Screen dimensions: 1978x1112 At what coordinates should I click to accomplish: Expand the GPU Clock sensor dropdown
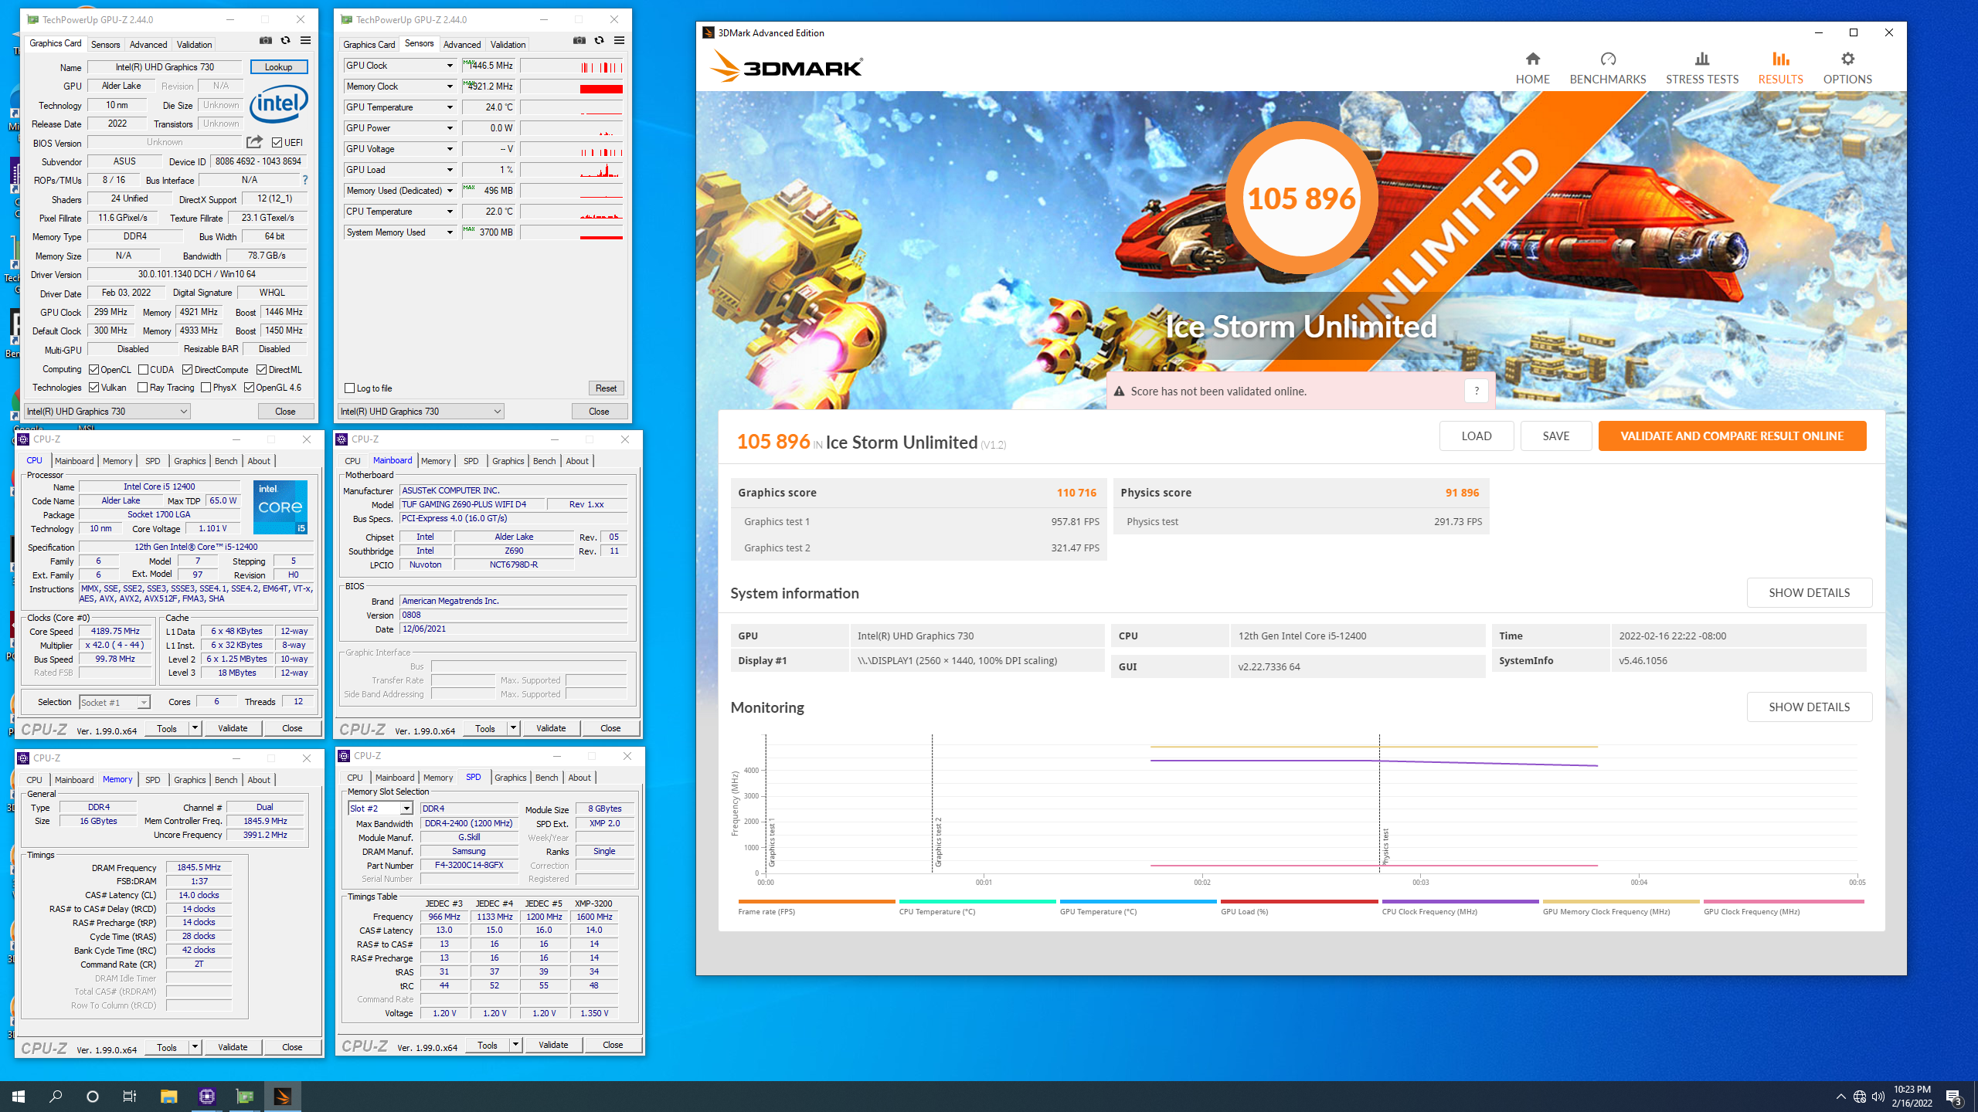(x=450, y=66)
